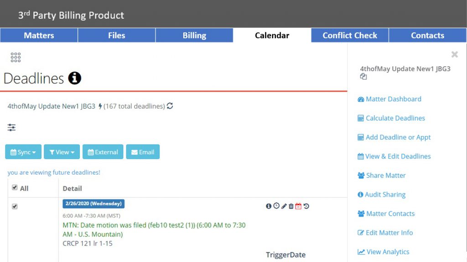The image size is (467, 262).
Task: Click the External calendar button
Action: 103,152
